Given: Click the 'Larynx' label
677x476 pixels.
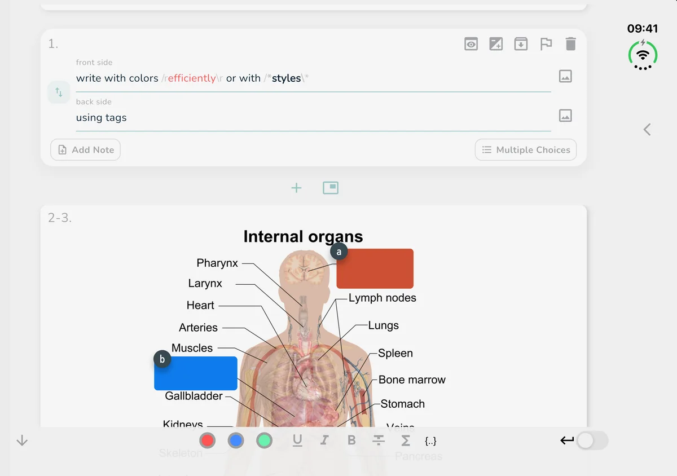Looking at the screenshot, I should tap(205, 284).
